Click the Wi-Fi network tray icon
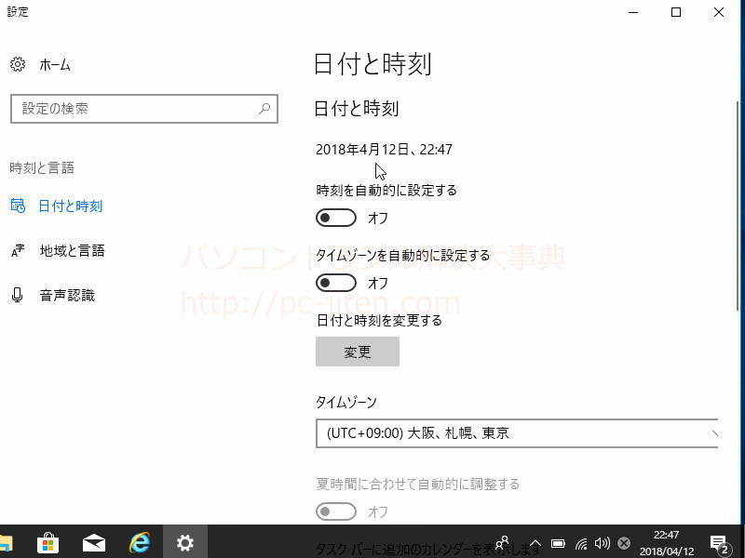The width and height of the screenshot is (745, 558). point(581,543)
